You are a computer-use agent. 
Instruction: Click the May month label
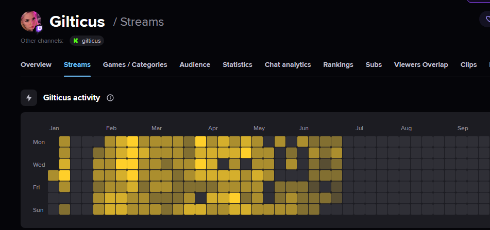(x=259, y=128)
